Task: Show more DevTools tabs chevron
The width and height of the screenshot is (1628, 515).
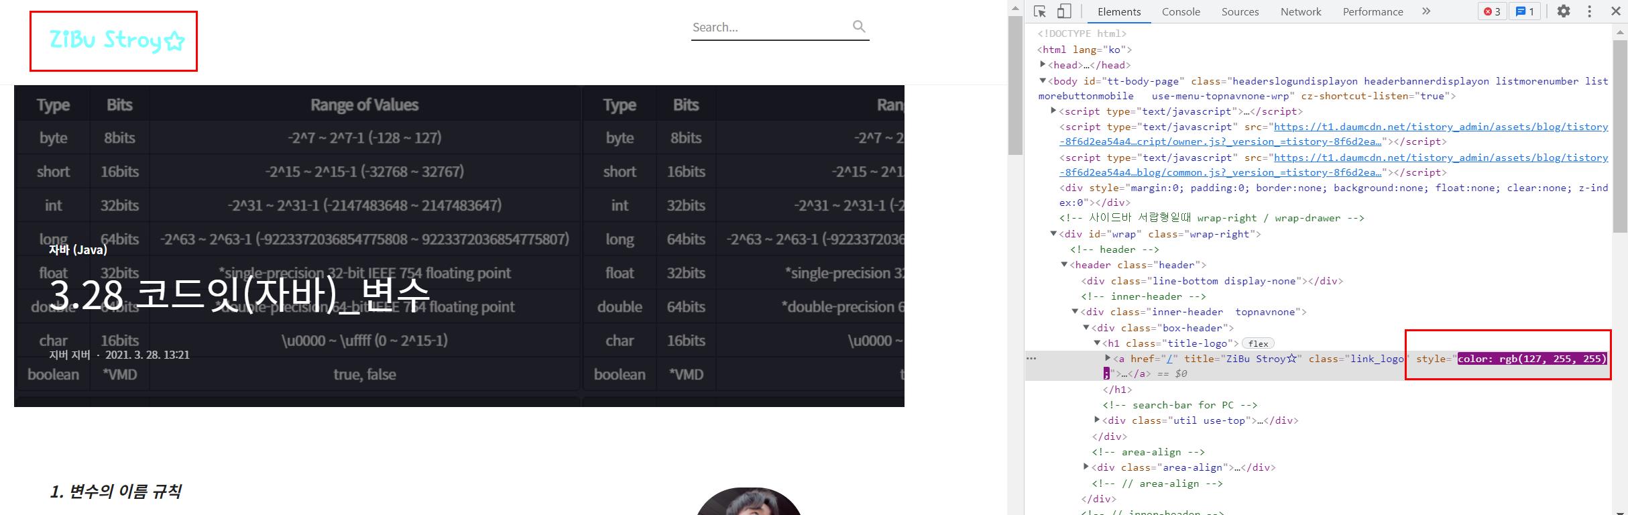Action: tap(1426, 11)
